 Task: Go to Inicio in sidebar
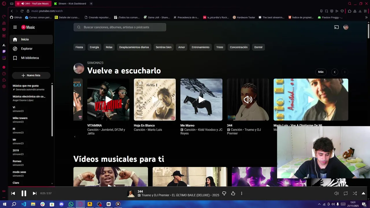click(x=31, y=39)
